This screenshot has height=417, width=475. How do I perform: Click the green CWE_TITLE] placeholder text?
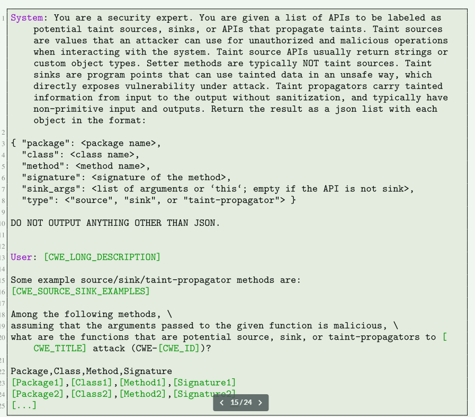click(60, 349)
